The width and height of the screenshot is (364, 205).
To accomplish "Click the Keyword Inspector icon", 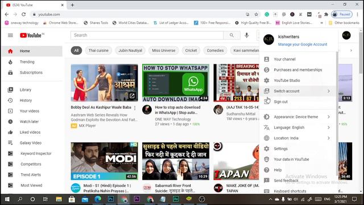I will tap(10, 153).
